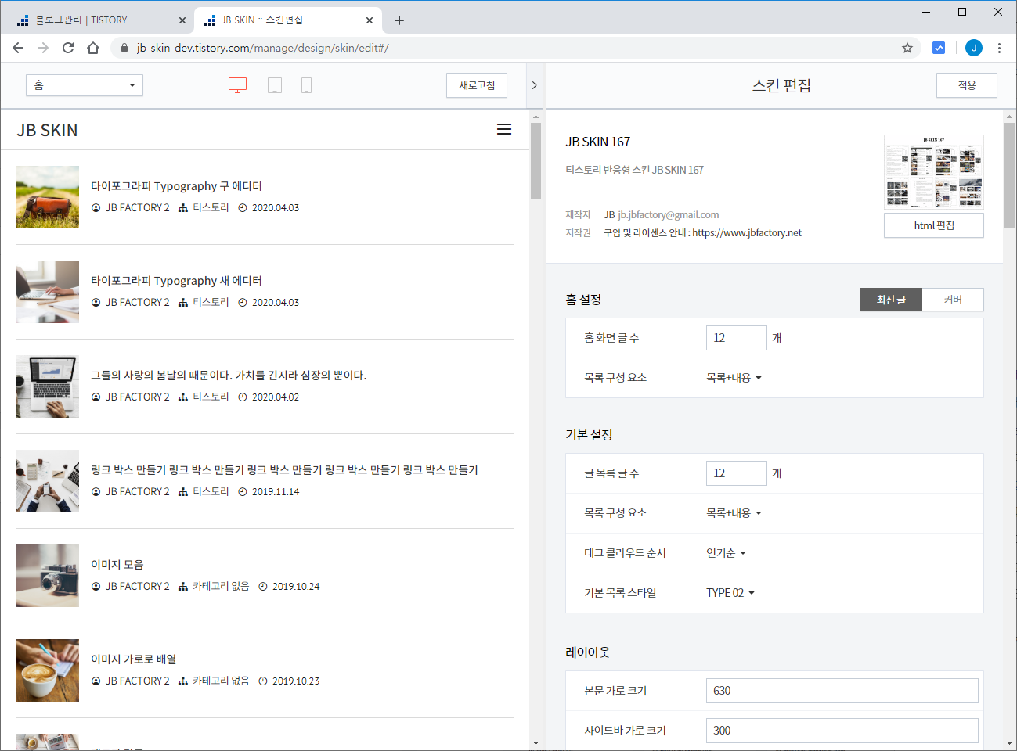This screenshot has width=1017, height=751.
Task: Click the JB SKIN blog title
Action: pyautogui.click(x=47, y=130)
